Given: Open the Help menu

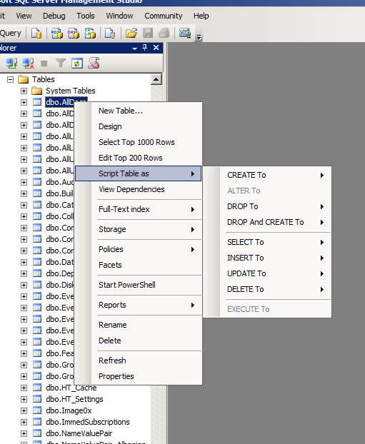Looking at the screenshot, I should click(x=201, y=16).
